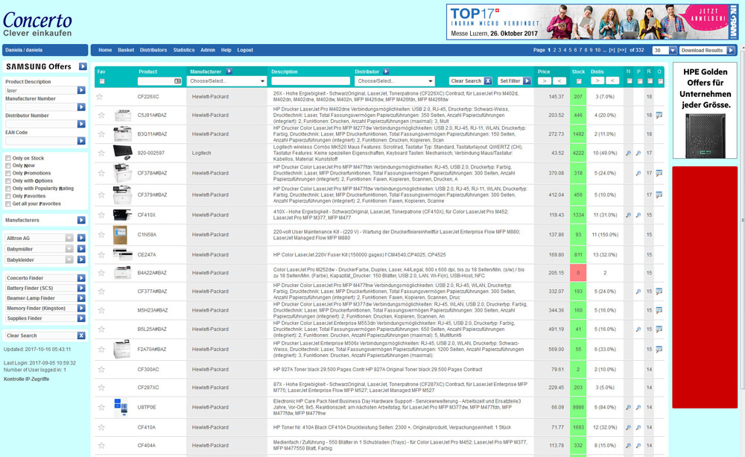This screenshot has height=457, width=745.
Task: Open Concerto Finder
Action: click(45, 278)
